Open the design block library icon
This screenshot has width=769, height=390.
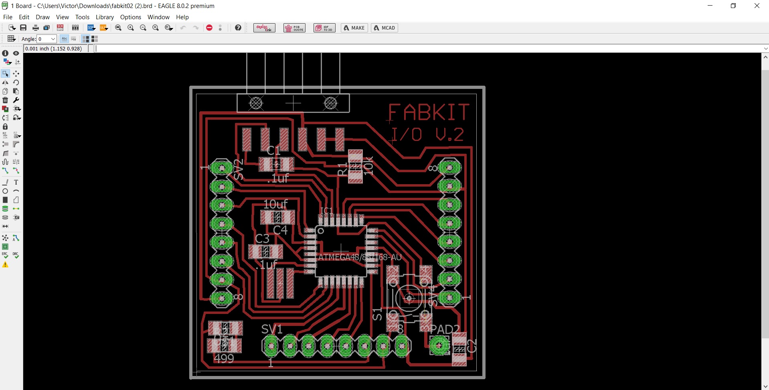click(x=75, y=28)
